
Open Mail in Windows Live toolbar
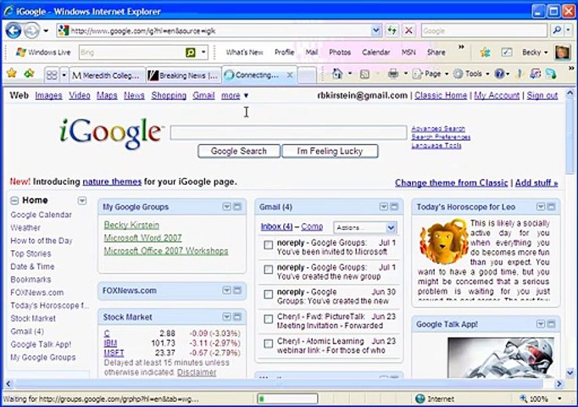point(312,53)
